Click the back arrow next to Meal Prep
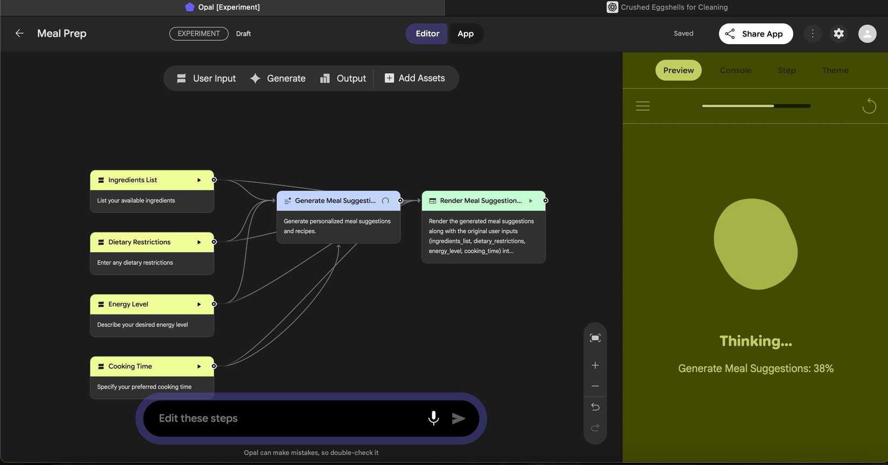 pos(19,33)
